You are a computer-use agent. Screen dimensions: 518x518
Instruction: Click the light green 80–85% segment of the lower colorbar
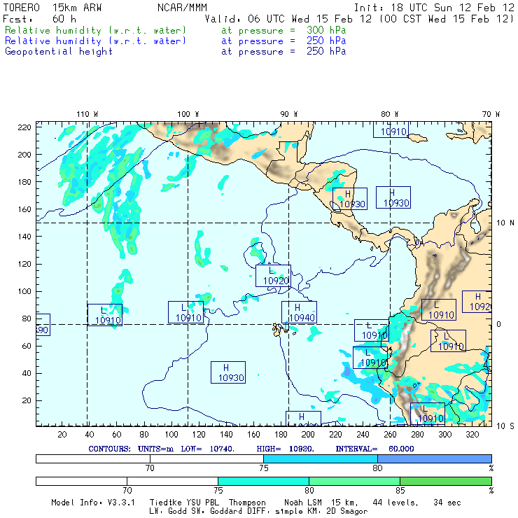tap(354, 481)
